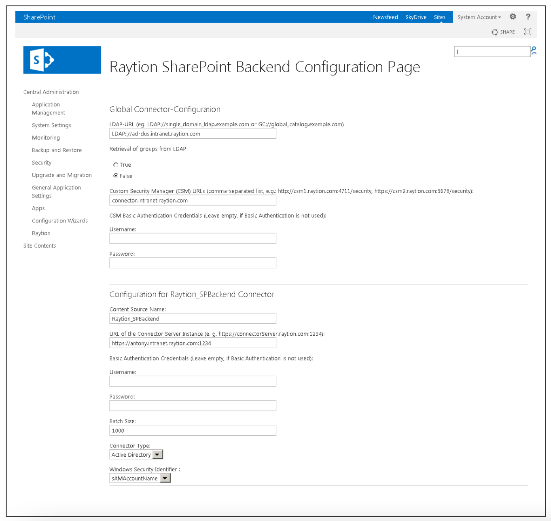Image resolution: width=551 pixels, height=521 pixels.
Task: Open the settings gear menu
Action: 513,17
